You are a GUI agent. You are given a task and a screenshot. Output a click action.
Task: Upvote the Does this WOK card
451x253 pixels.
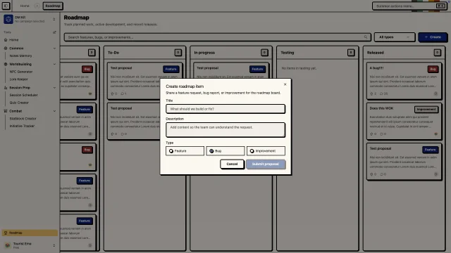tap(373, 134)
